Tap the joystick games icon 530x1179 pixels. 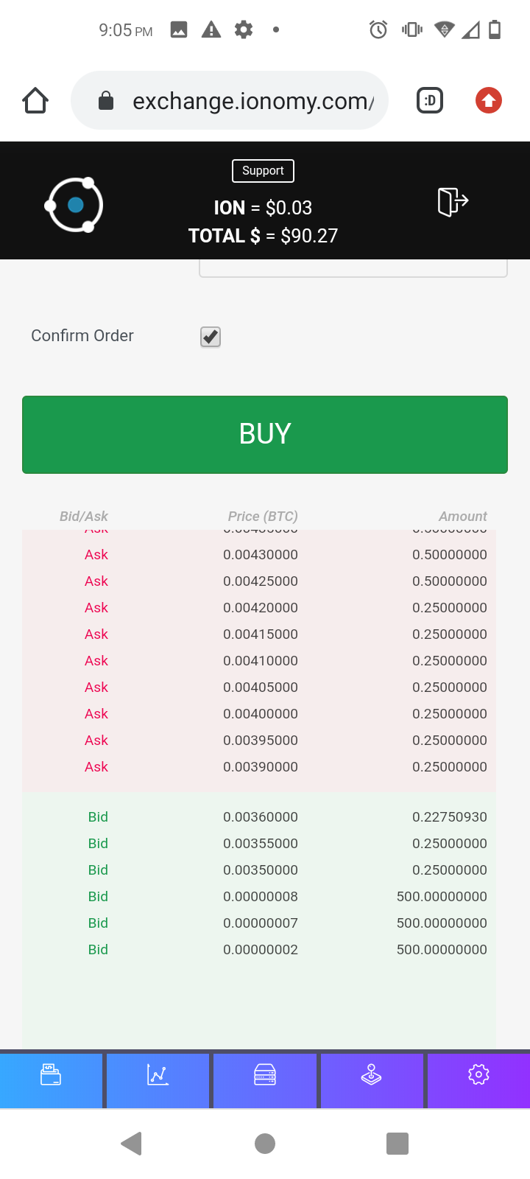point(371,1075)
